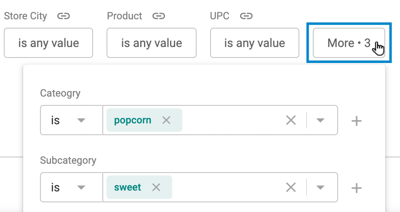This screenshot has height=212, width=400.
Task: Click the link icon beside Product
Action: coord(159,16)
